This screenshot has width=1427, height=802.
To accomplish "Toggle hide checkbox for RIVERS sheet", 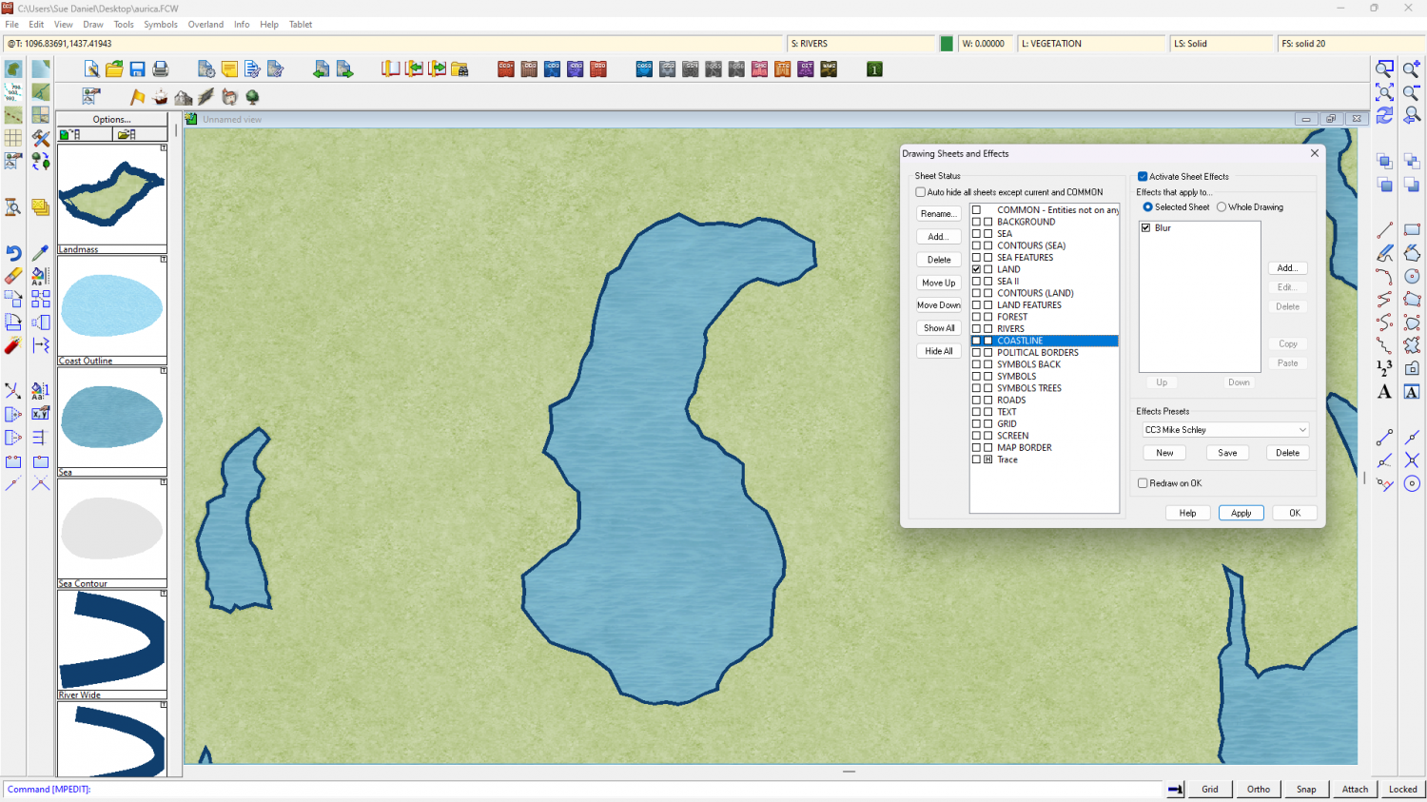I will (x=988, y=329).
